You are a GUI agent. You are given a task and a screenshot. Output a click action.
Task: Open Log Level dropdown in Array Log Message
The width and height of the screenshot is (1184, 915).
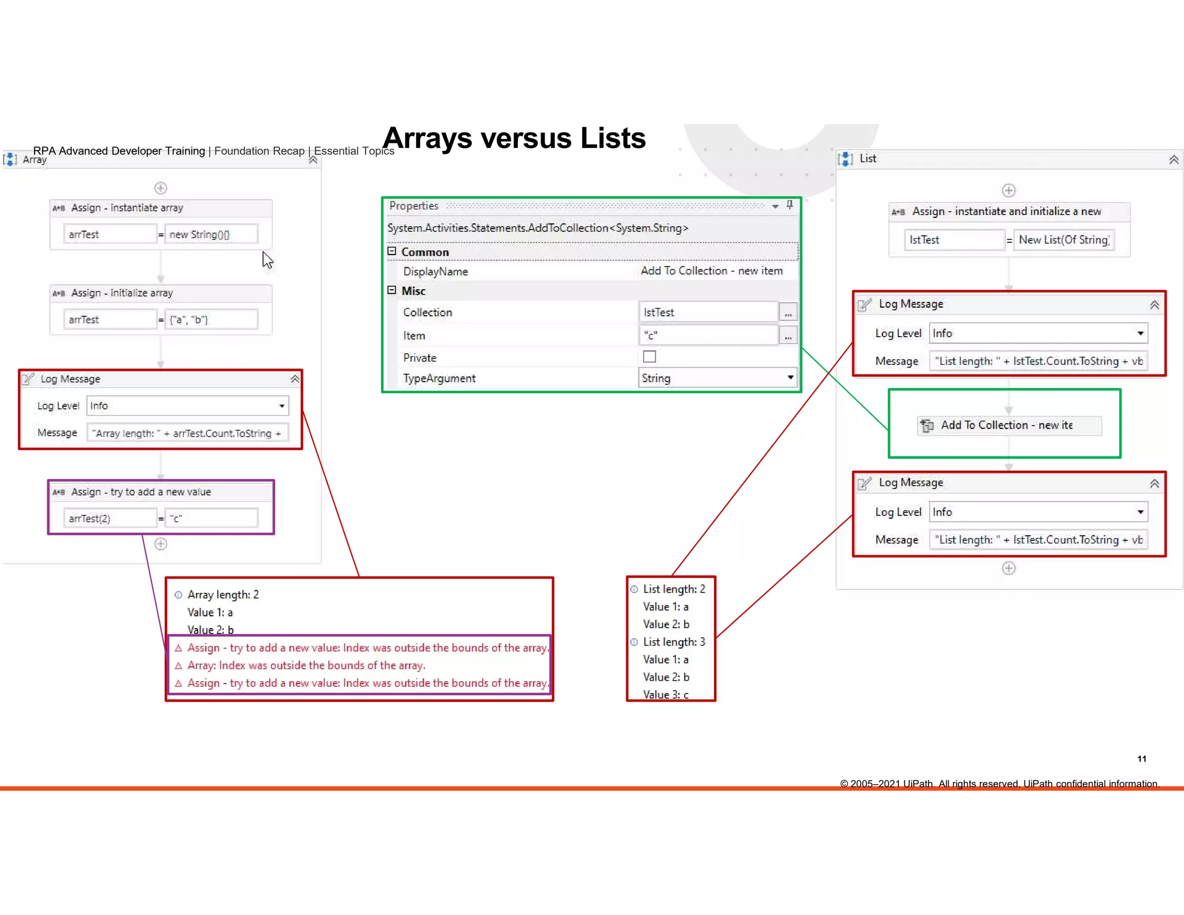pyautogui.click(x=282, y=405)
